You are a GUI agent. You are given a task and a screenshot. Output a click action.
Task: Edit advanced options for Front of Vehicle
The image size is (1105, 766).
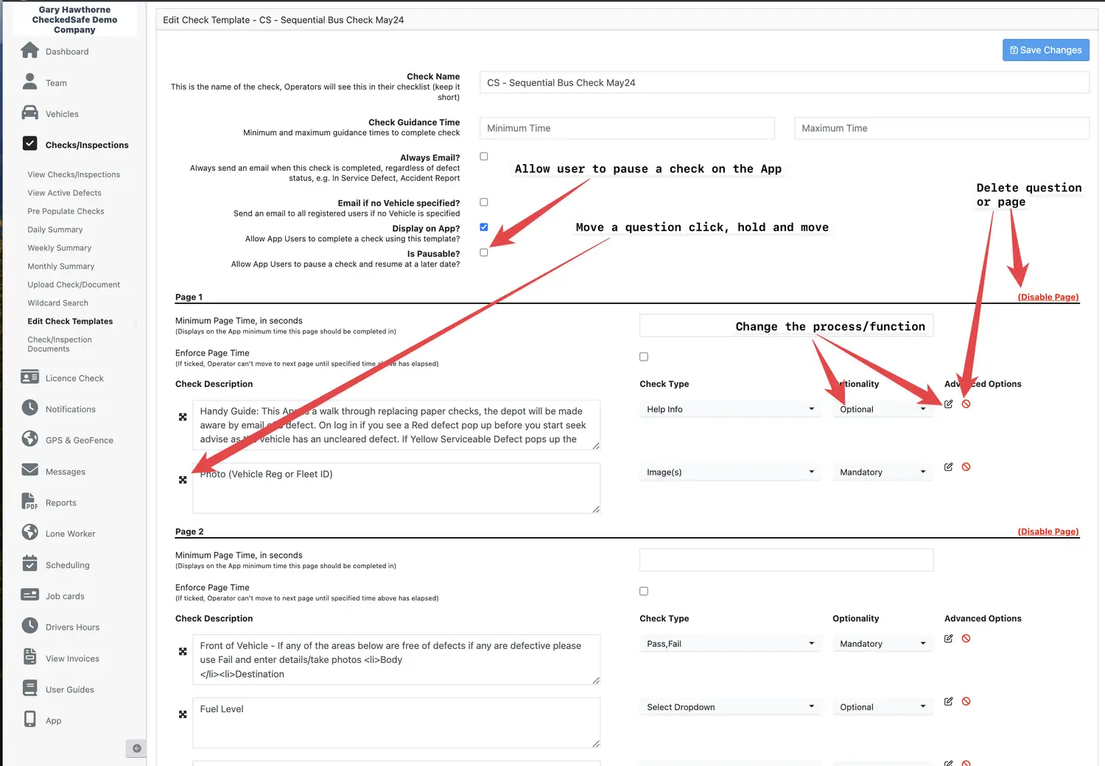tap(949, 639)
